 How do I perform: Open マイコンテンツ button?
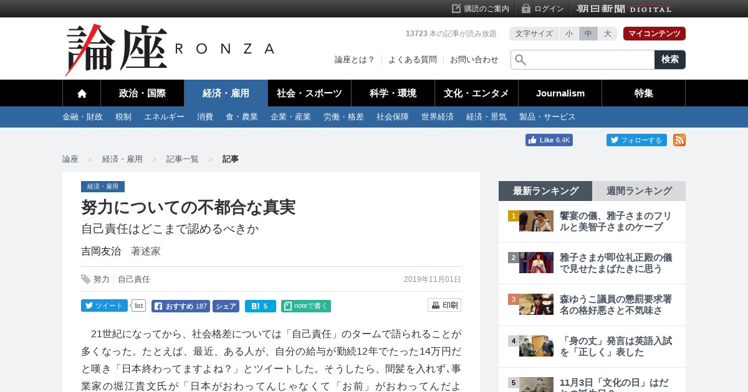click(x=654, y=34)
